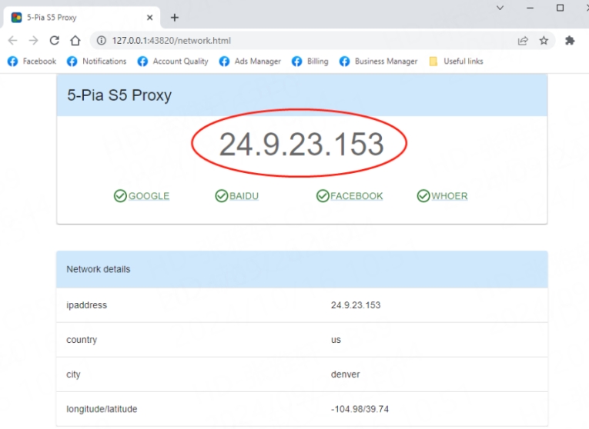Viewport: 589px width, 429px height.
Task: Go to browser home page
Action: (75, 41)
